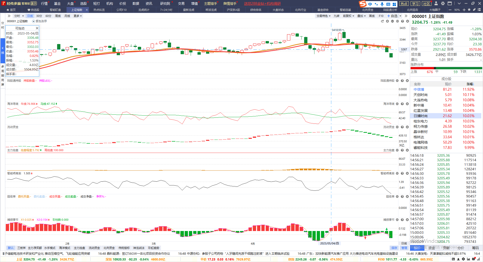Select the 资金 tab in right panel

[432, 248]
